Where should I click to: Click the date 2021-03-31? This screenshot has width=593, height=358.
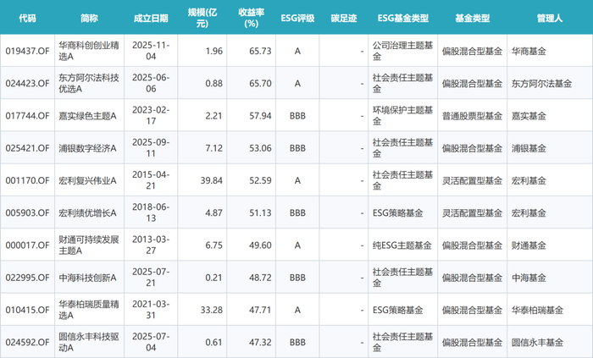point(151,310)
